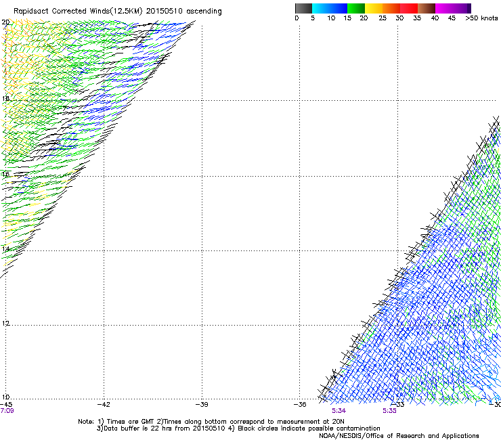Click the purple time stamp '7:09'

(7, 411)
